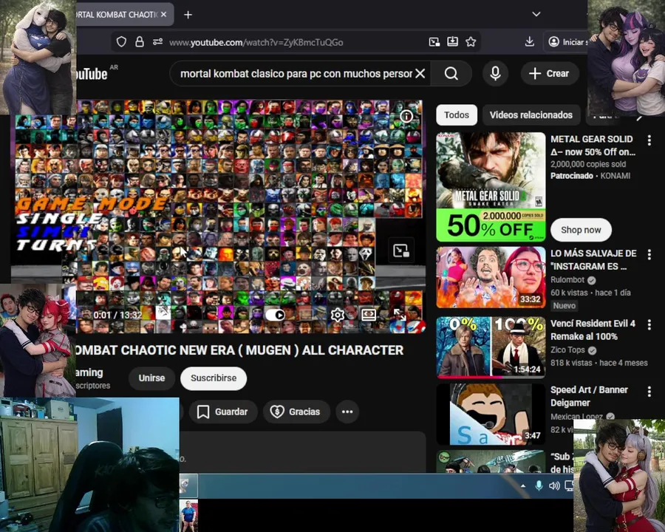
Task: Open Resident Evil 4 thumbnail showing 1:54:24
Action: (491, 347)
